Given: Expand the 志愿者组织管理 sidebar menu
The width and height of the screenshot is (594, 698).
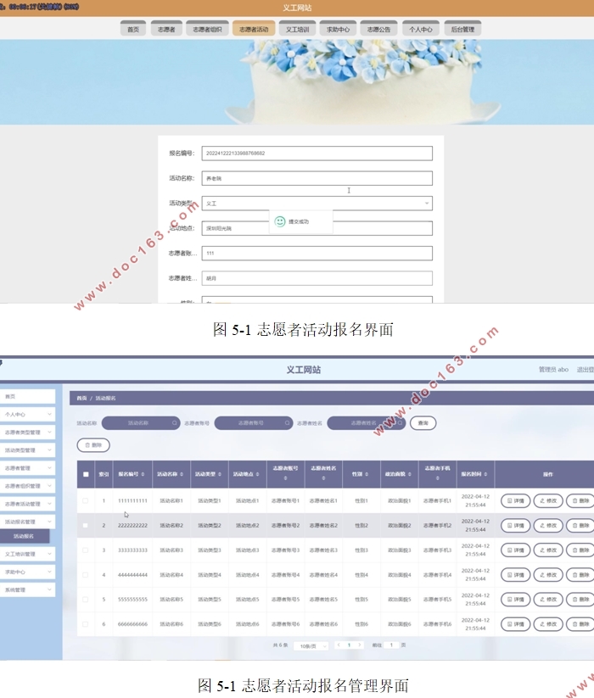Looking at the screenshot, I should point(27,486).
